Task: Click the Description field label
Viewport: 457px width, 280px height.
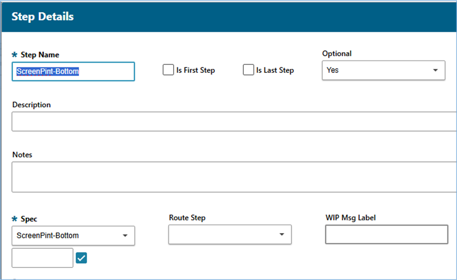Action: pyautogui.click(x=31, y=105)
